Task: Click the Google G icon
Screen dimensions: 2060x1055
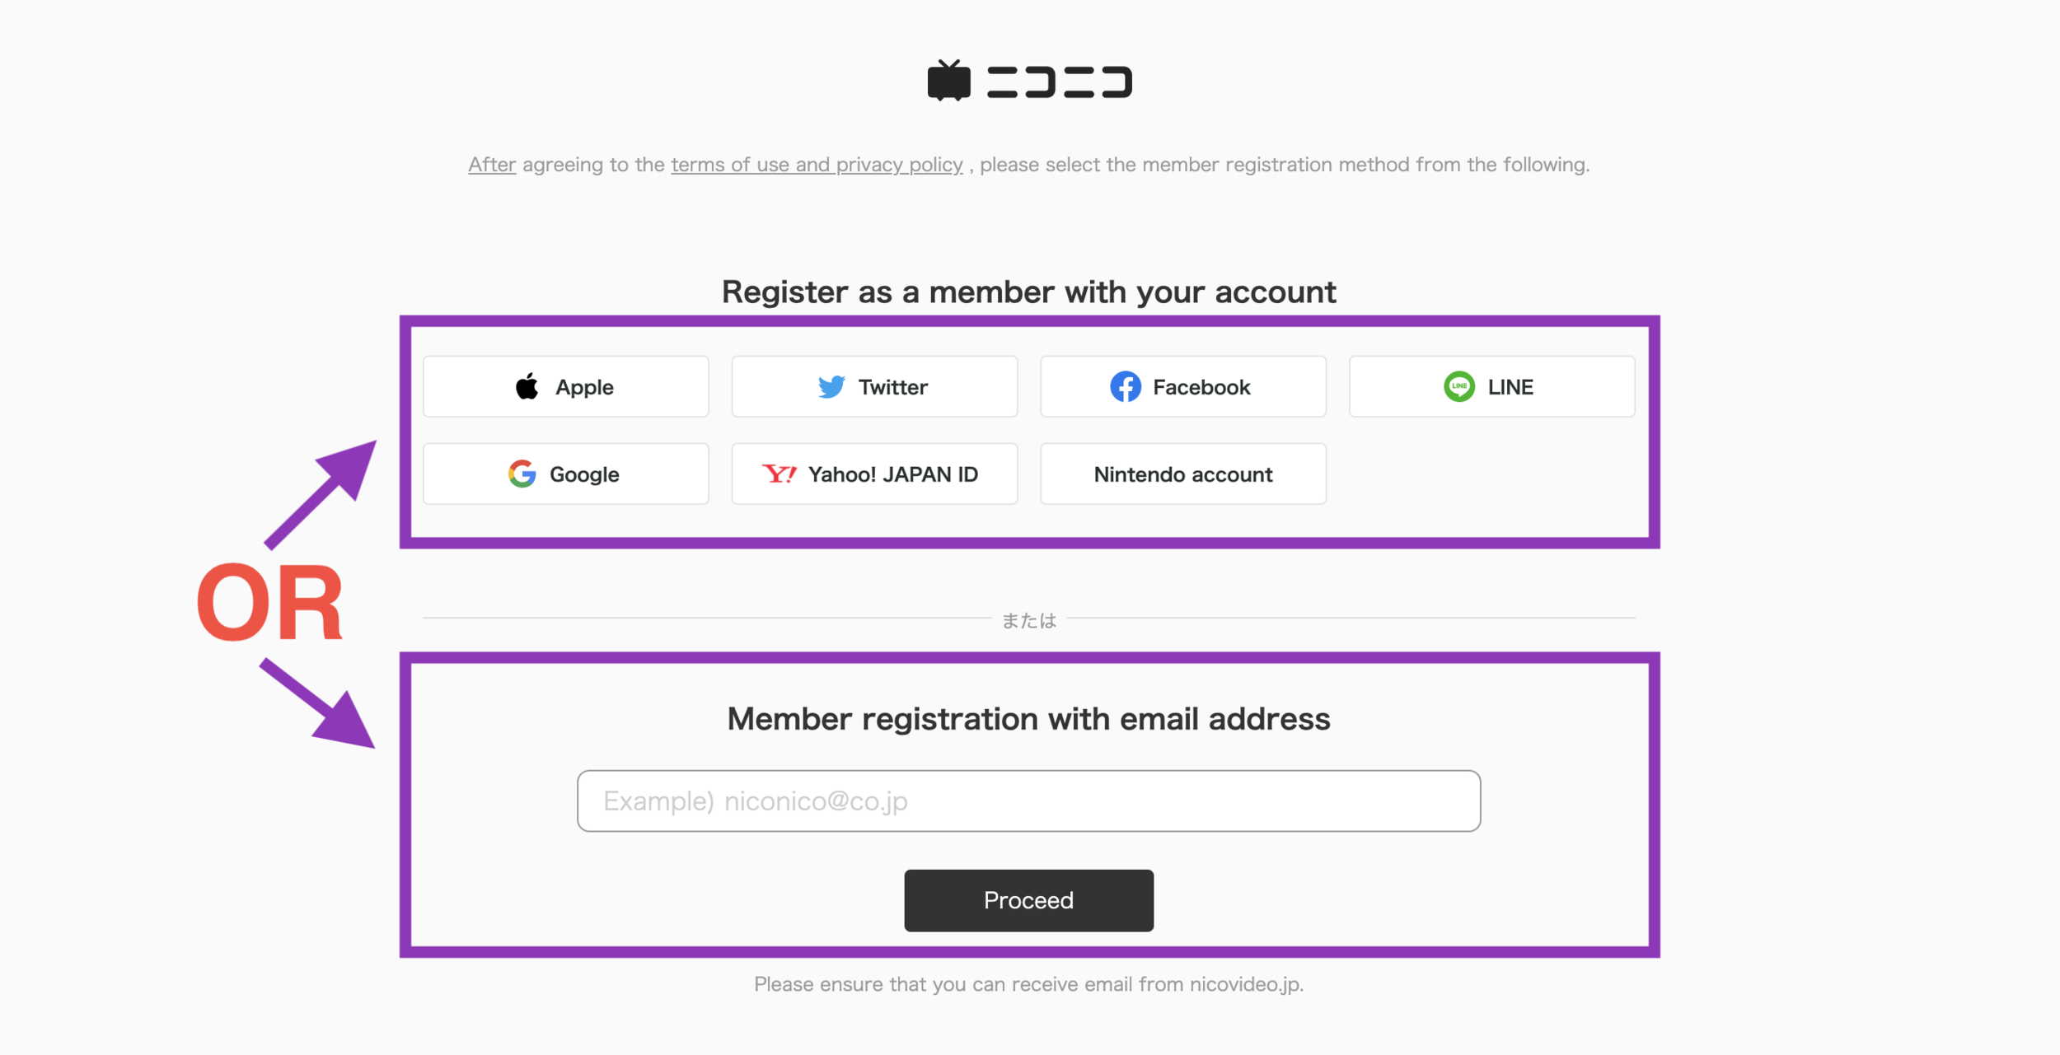Action: pos(522,474)
